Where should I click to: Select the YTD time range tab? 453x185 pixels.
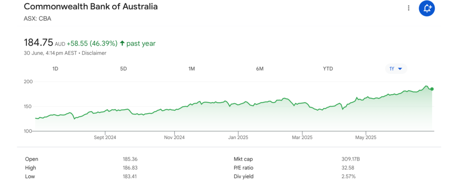click(328, 69)
